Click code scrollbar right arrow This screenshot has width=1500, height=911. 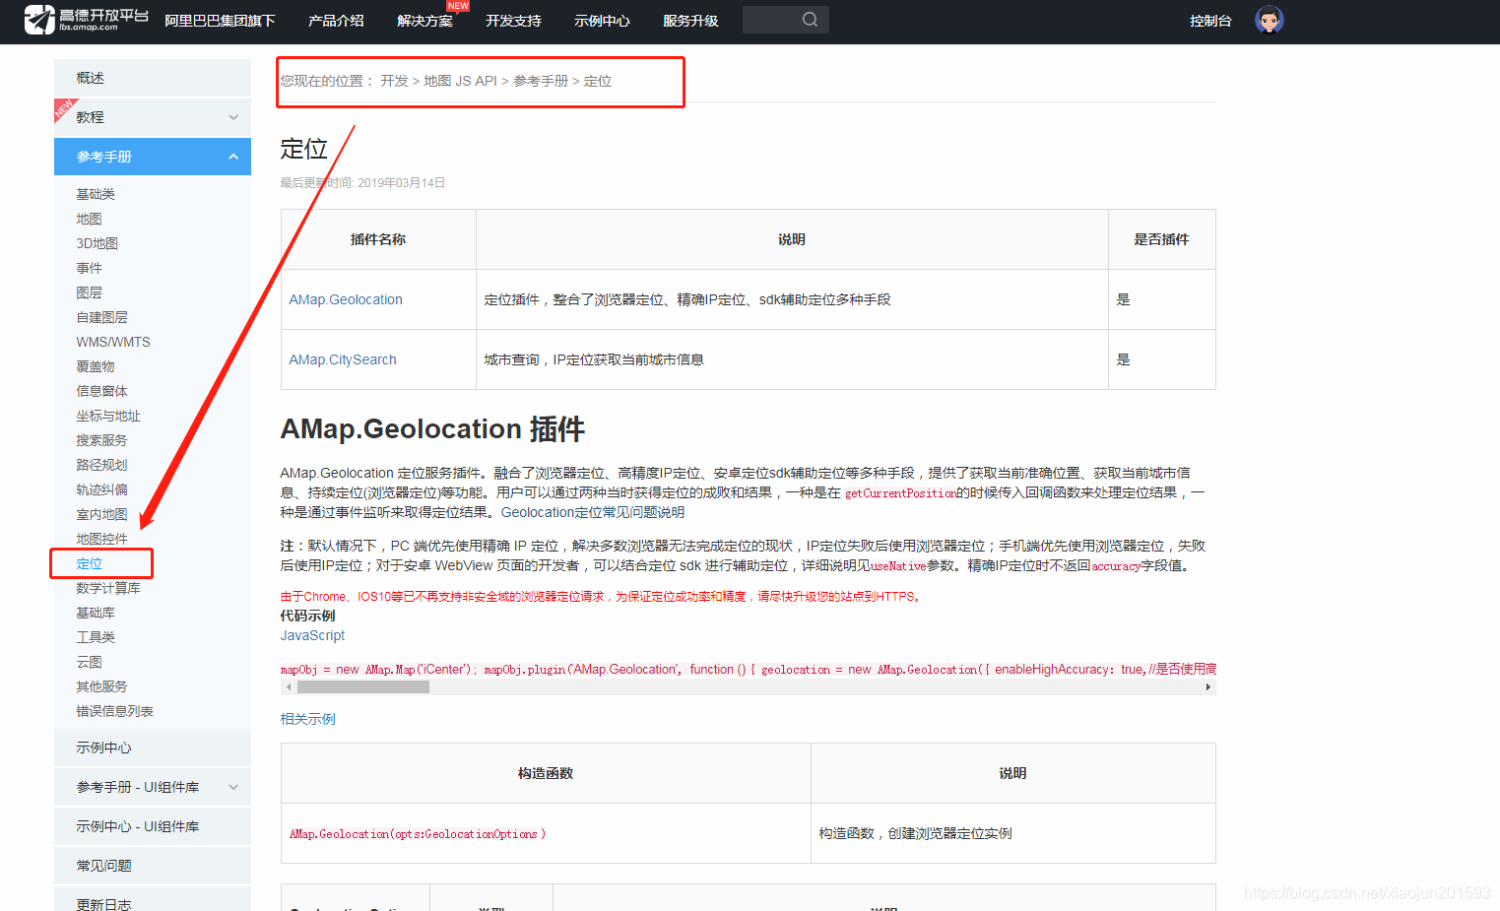pyautogui.click(x=1208, y=687)
